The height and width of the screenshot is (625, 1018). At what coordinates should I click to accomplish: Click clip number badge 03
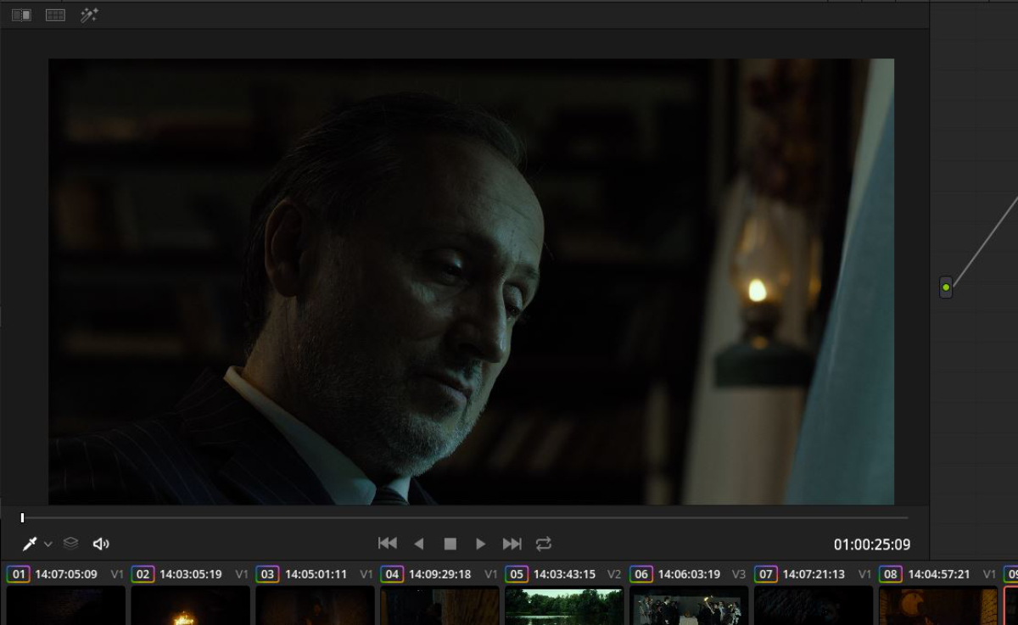click(x=268, y=574)
